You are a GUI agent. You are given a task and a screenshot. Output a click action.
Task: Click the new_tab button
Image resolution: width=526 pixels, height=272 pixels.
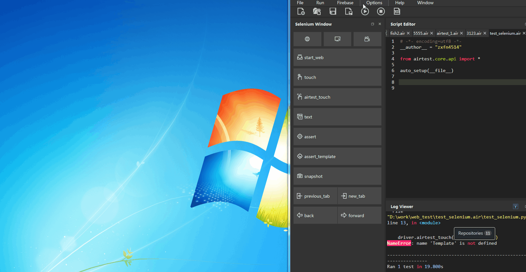point(360,196)
